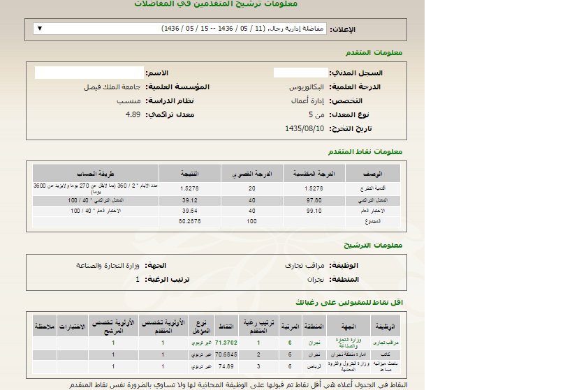Click the الاختبار العام row label
Image resolution: width=572 pixels, height=390 pixels.
click(x=373, y=211)
